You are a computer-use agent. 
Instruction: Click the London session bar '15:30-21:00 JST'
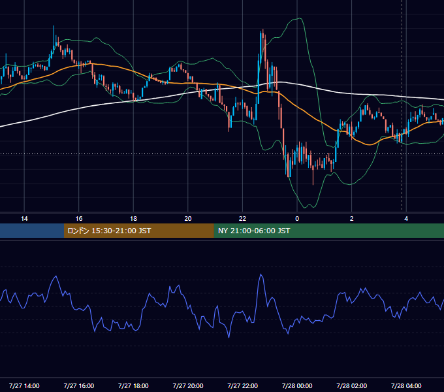point(138,231)
